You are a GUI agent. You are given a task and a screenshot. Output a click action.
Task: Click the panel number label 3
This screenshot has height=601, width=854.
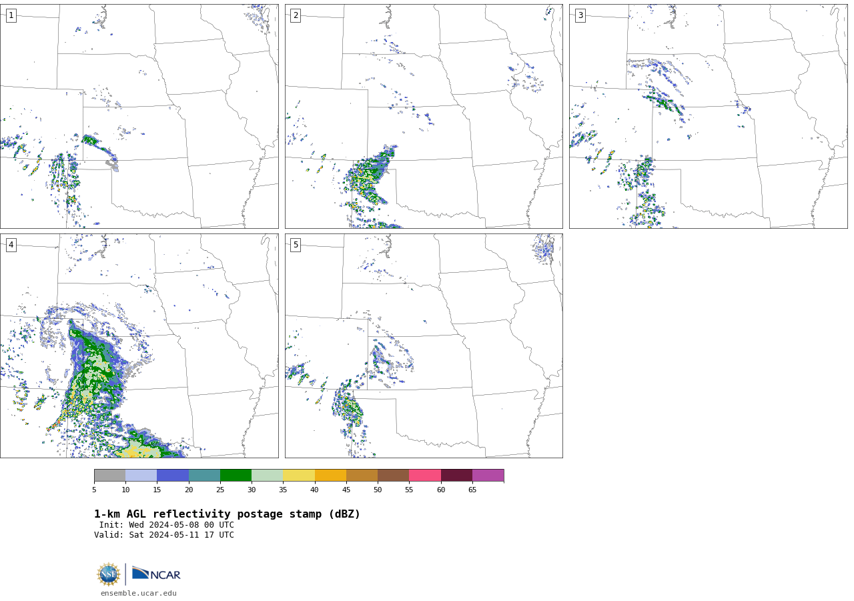[580, 15]
